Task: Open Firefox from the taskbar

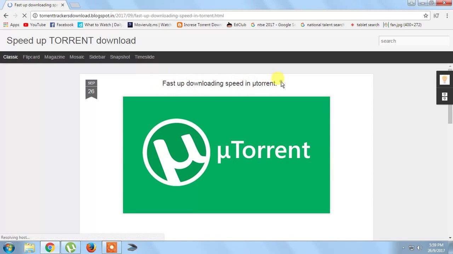Action: (91, 247)
